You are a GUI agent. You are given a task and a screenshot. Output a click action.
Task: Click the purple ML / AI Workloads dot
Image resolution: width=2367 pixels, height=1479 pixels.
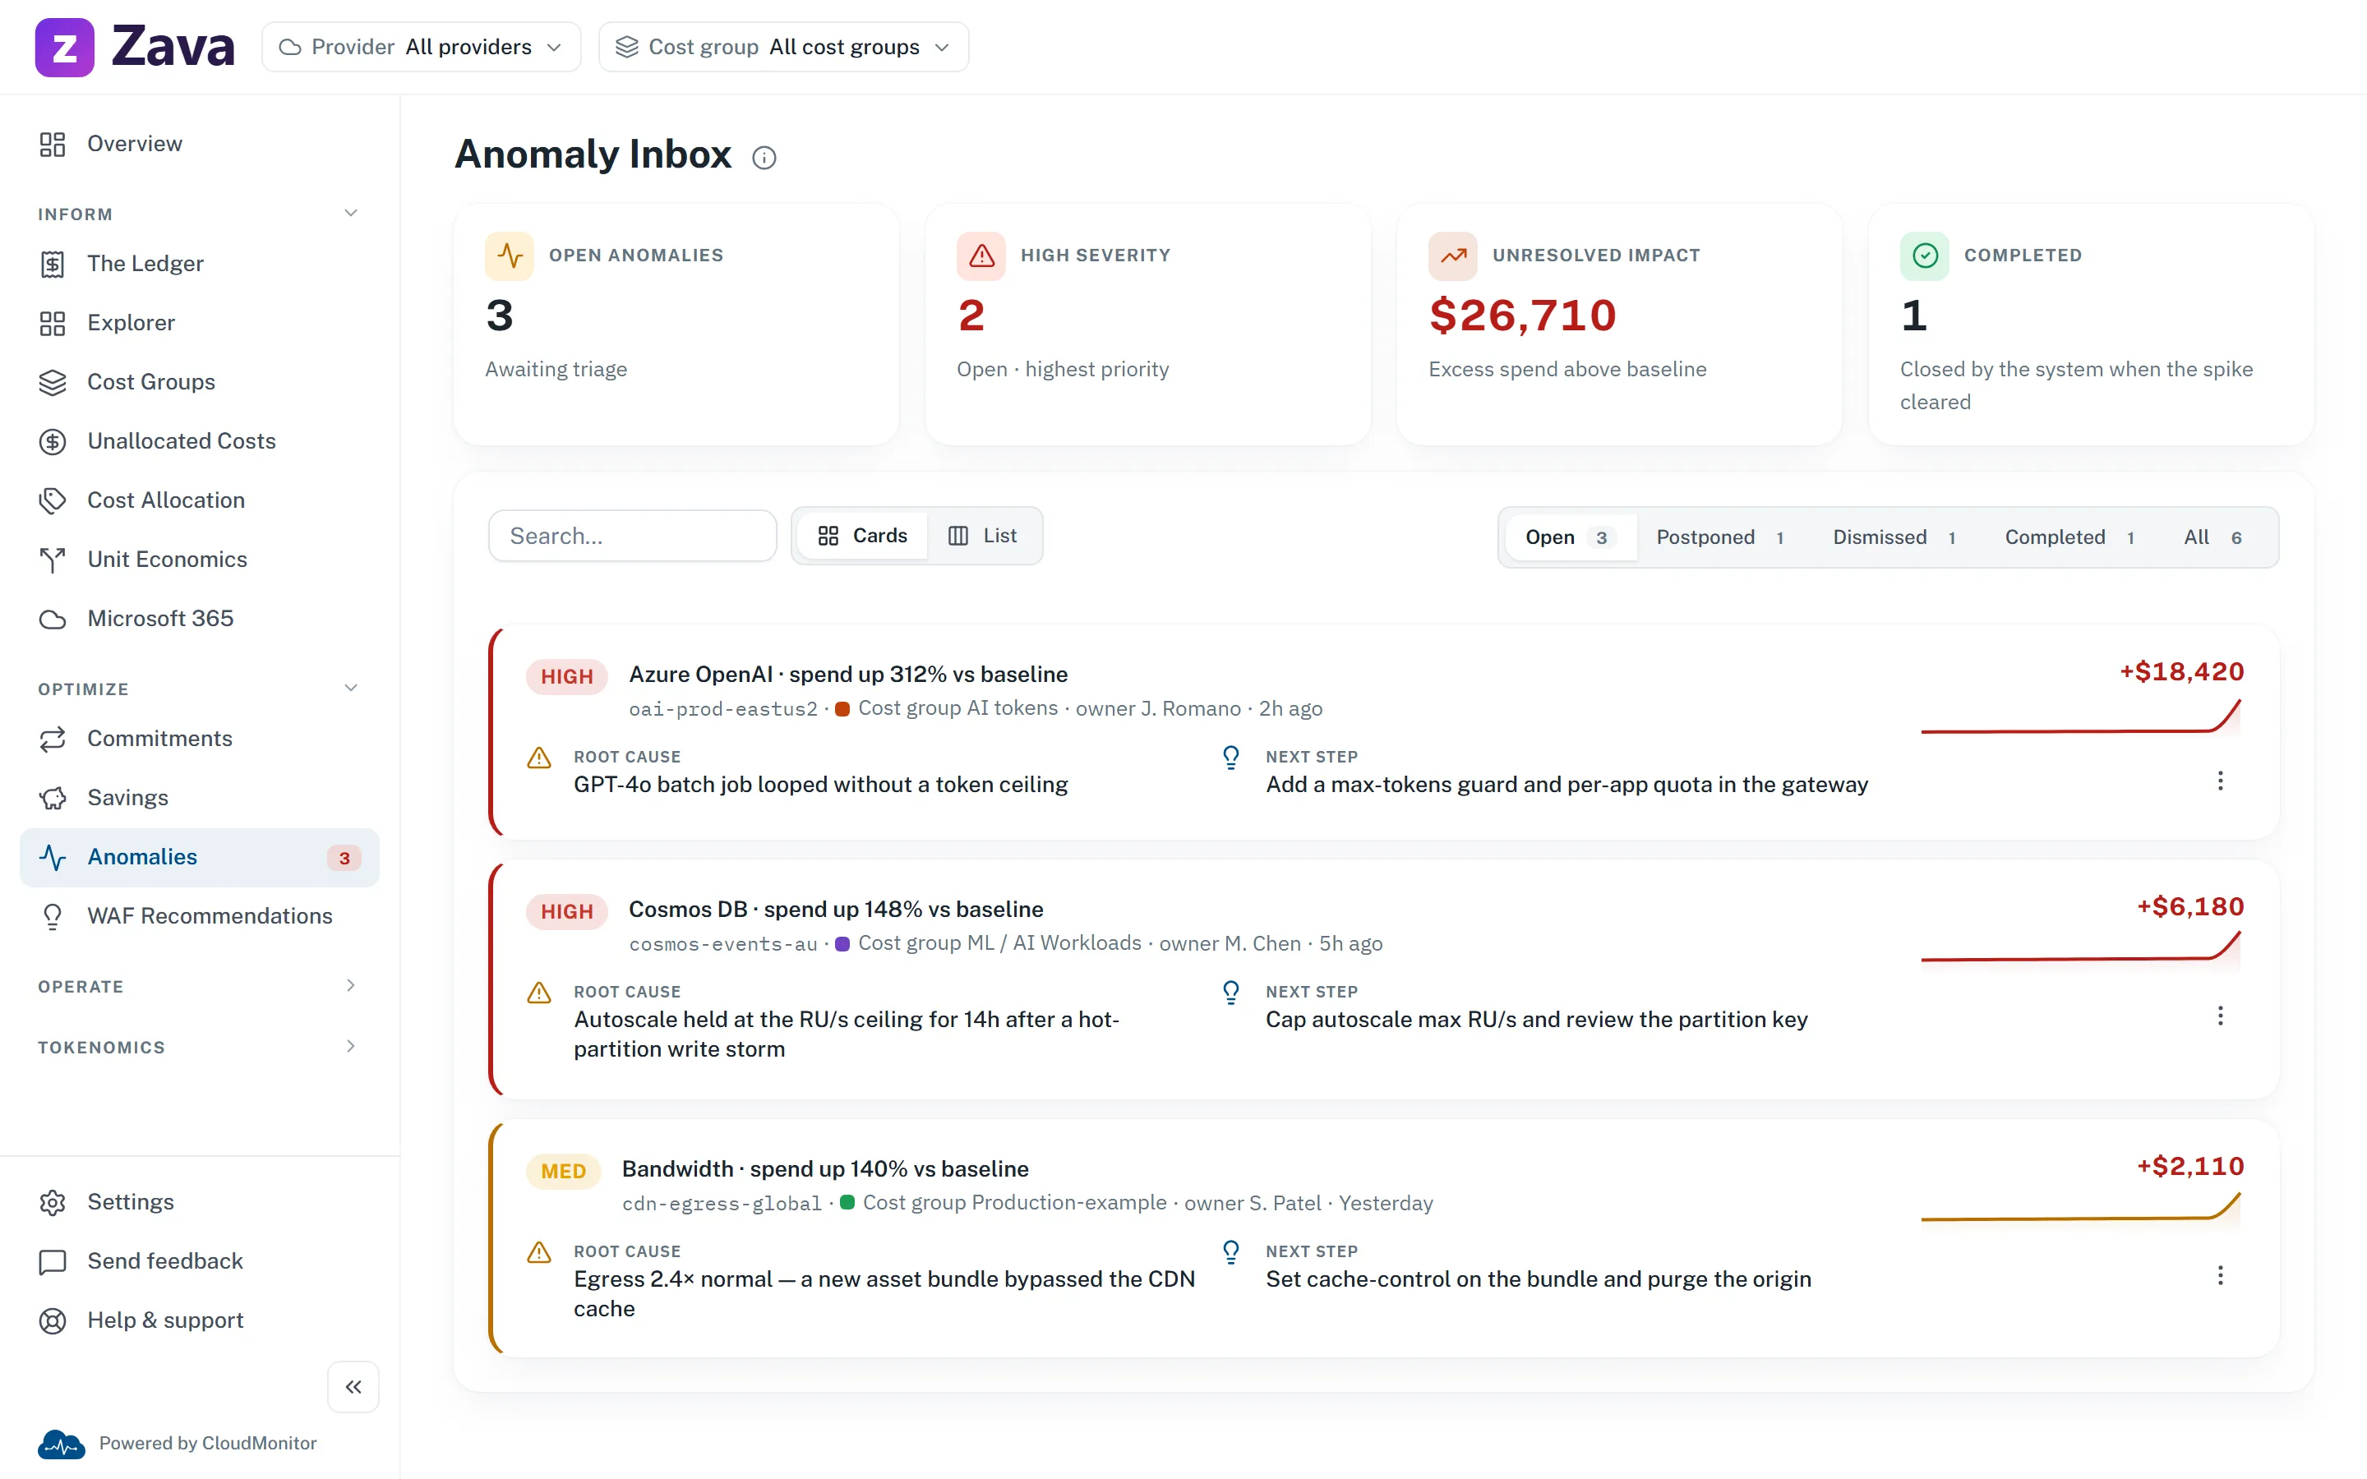point(842,943)
